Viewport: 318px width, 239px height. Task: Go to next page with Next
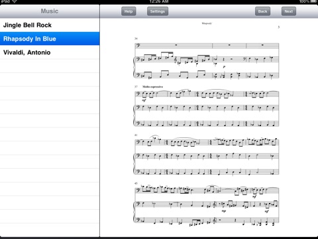coord(288,11)
